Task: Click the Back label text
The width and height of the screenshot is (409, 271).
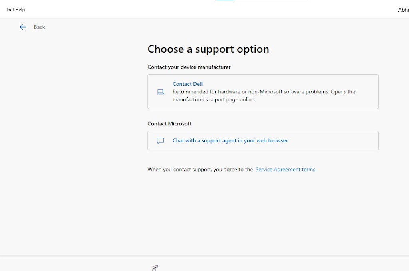Action: [x=40, y=27]
